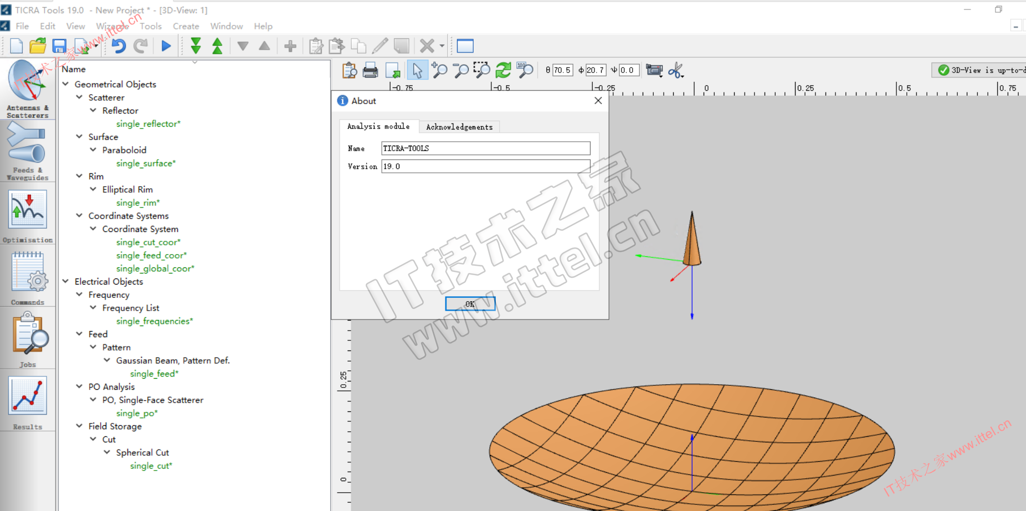
Task: Click the print icon in 3D view toolbar
Action: (370, 70)
